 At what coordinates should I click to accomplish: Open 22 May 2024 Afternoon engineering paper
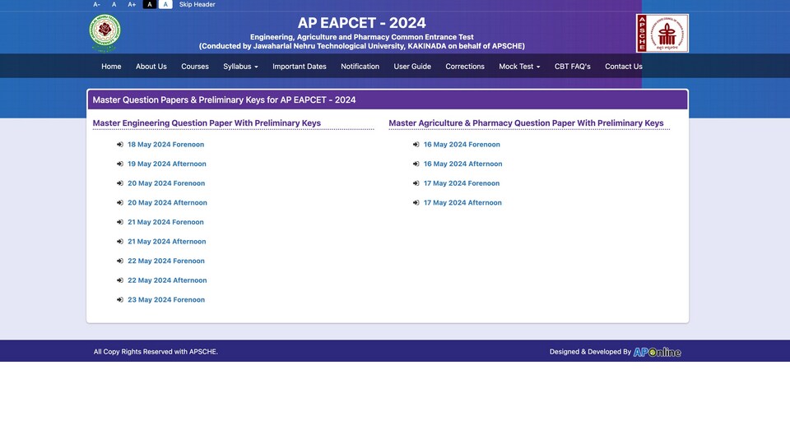pos(167,280)
